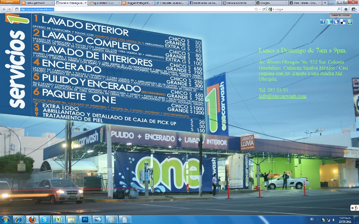Open Windows Explorer folder on taskbar
The height and width of the screenshot is (224, 359).
72,220
